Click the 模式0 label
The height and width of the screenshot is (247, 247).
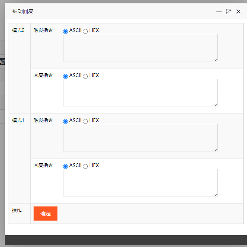tap(18, 30)
